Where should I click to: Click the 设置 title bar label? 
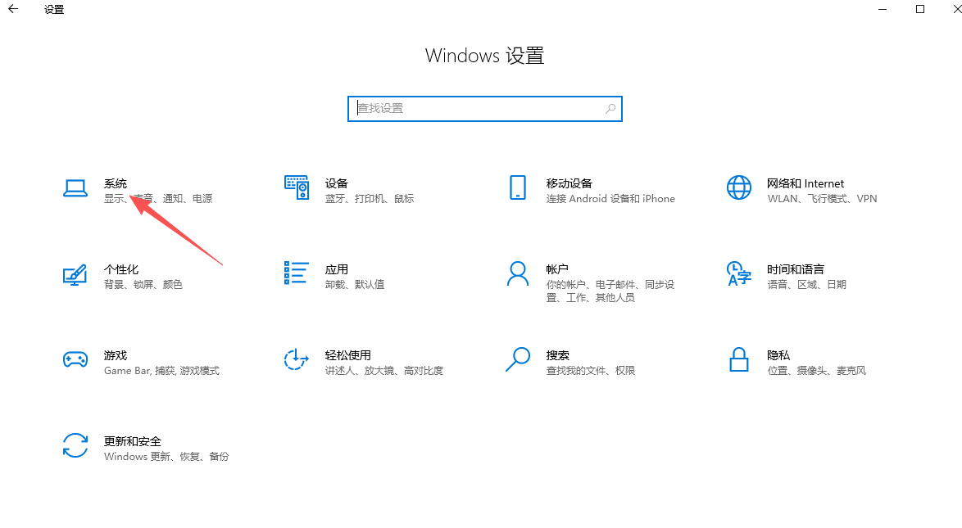(x=52, y=9)
